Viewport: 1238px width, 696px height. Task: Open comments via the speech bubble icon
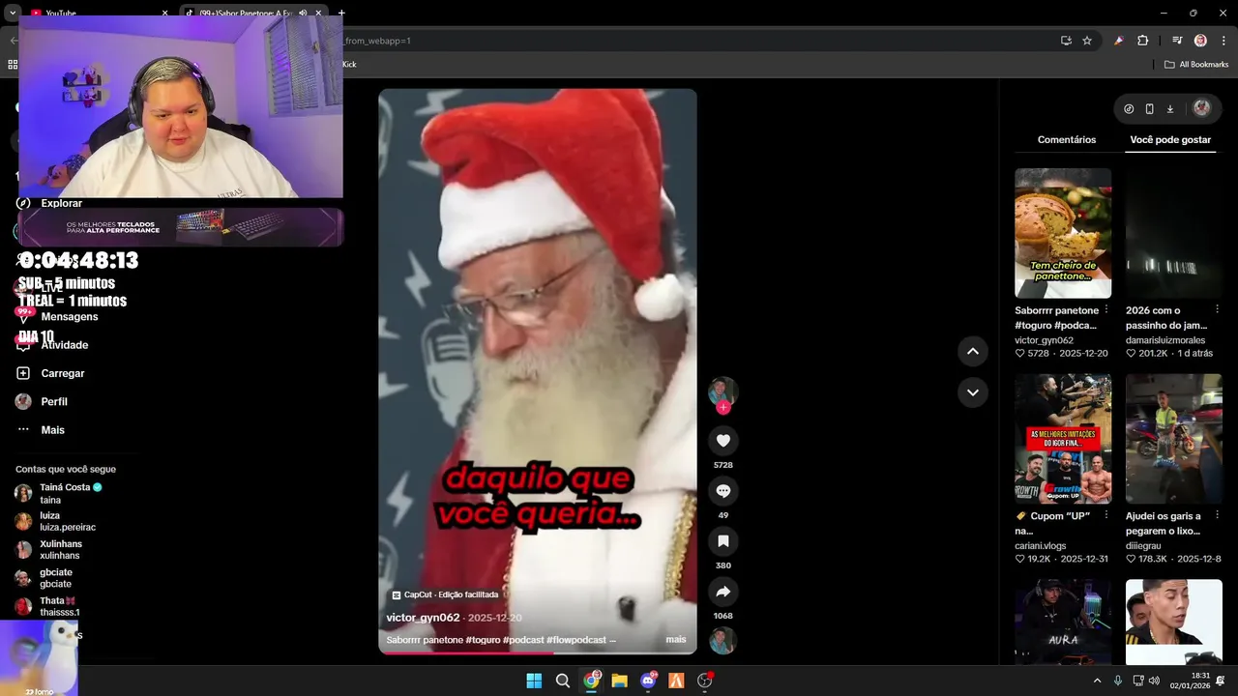pos(722,491)
